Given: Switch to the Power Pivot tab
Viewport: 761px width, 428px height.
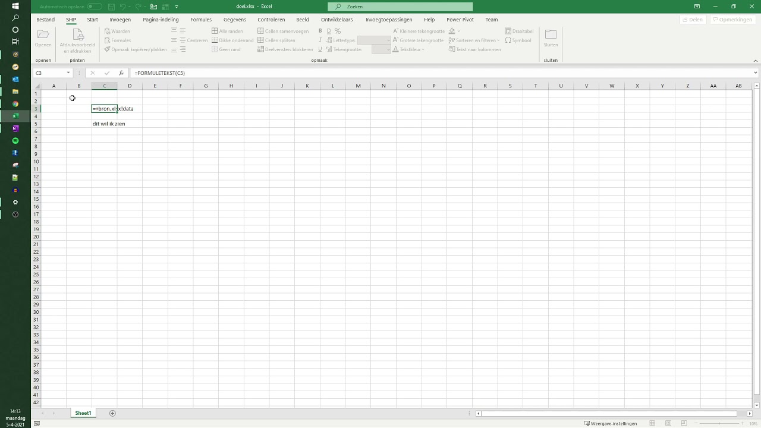Looking at the screenshot, I should [460, 20].
